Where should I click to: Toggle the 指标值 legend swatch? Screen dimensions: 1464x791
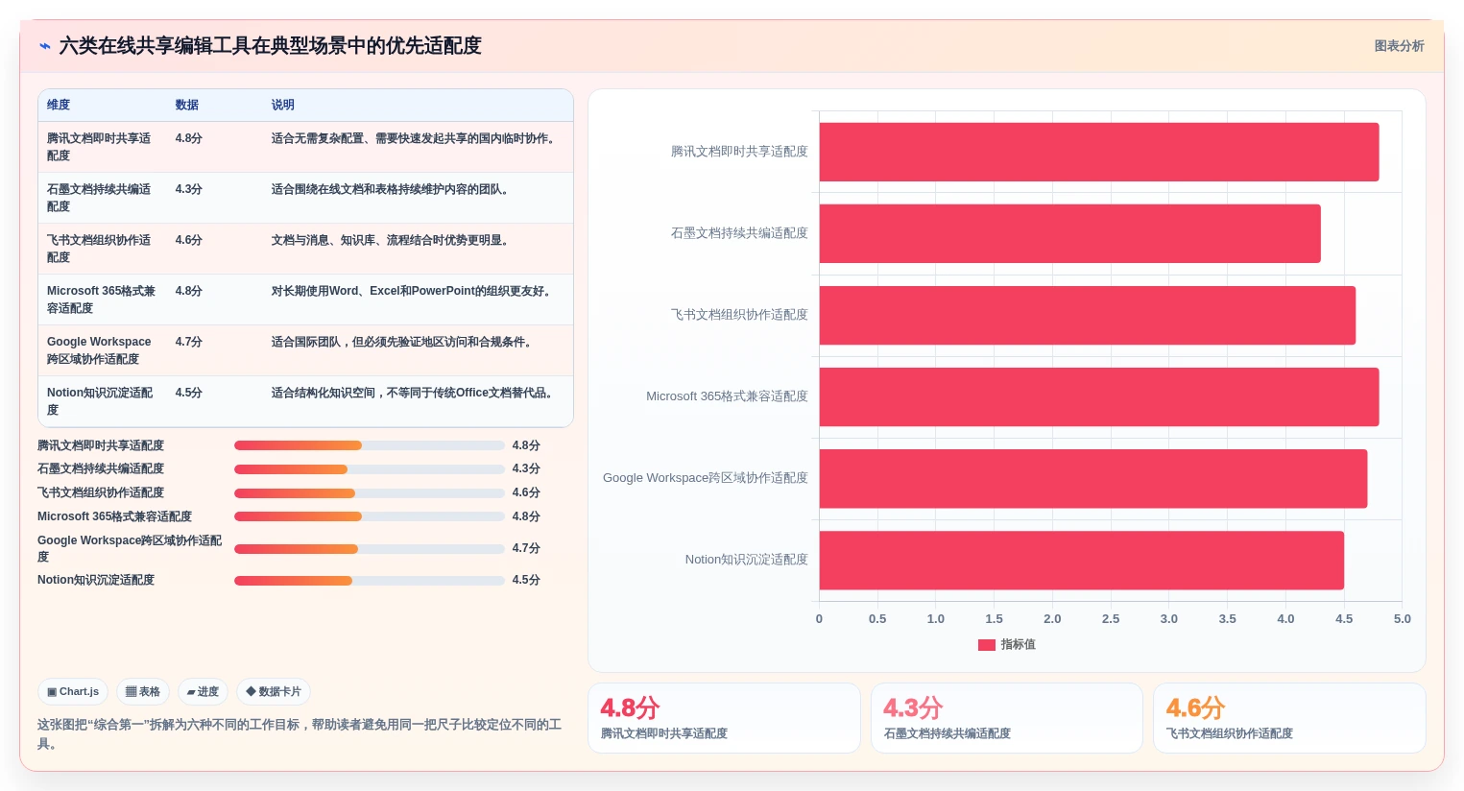pyautogui.click(x=986, y=645)
